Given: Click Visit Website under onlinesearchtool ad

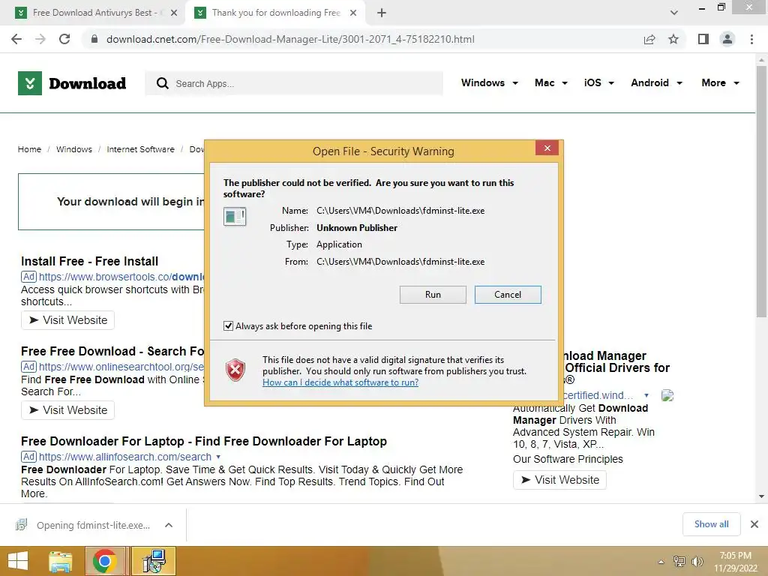Looking at the screenshot, I should [x=67, y=410].
